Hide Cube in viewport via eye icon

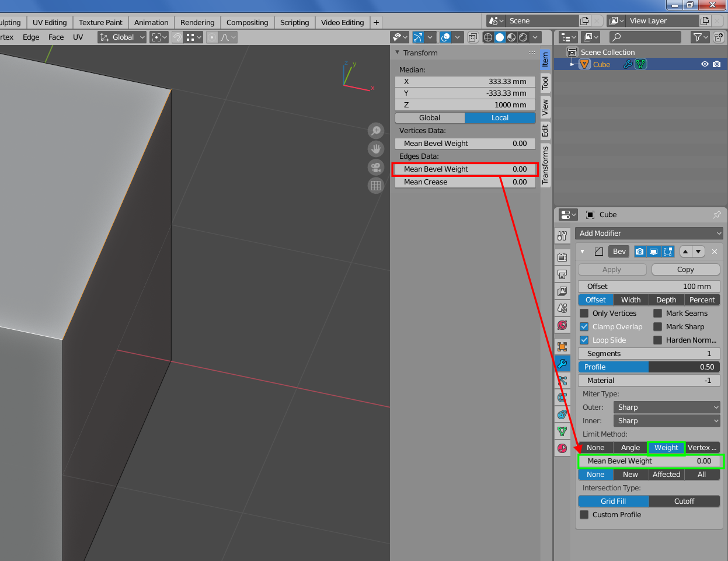pos(705,64)
